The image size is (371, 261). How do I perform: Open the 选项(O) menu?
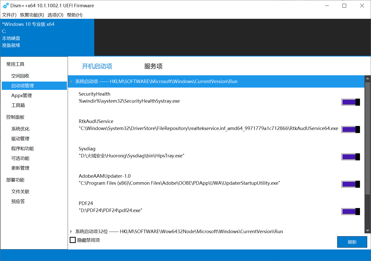tap(55, 15)
